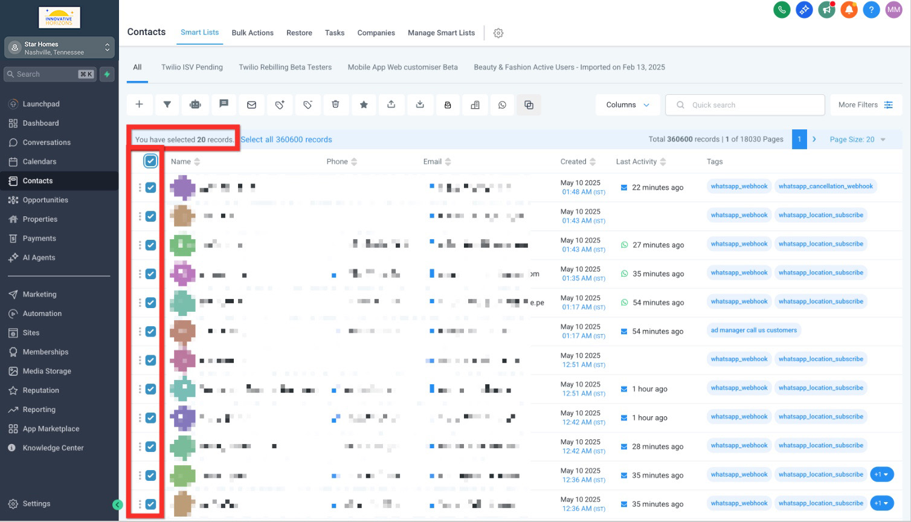The image size is (911, 522).
Task: Click the Delete contacts trash icon
Action: click(x=335, y=105)
